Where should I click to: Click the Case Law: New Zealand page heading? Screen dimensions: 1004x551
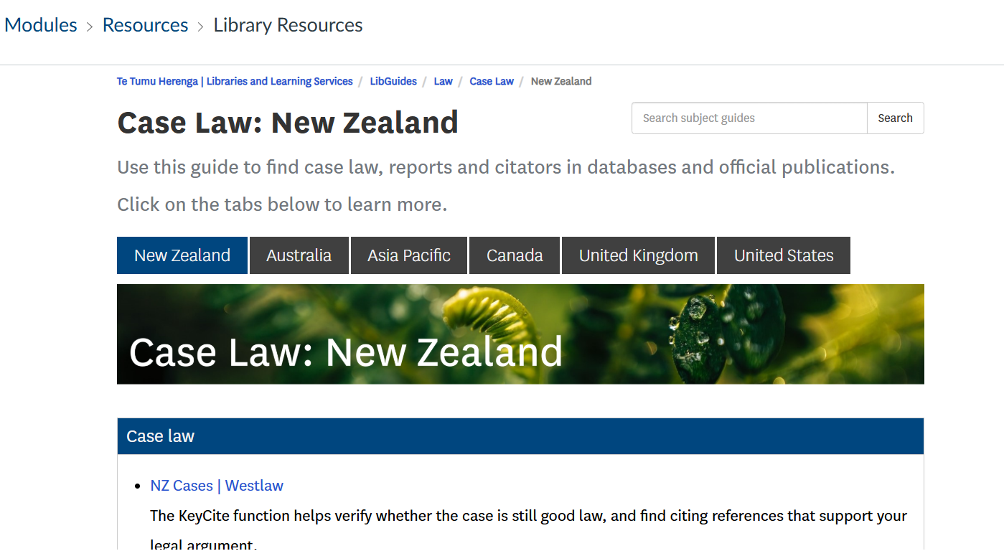288,123
